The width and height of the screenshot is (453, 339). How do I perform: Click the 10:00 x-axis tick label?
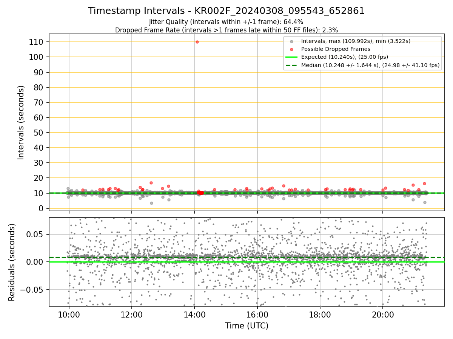point(69,315)
